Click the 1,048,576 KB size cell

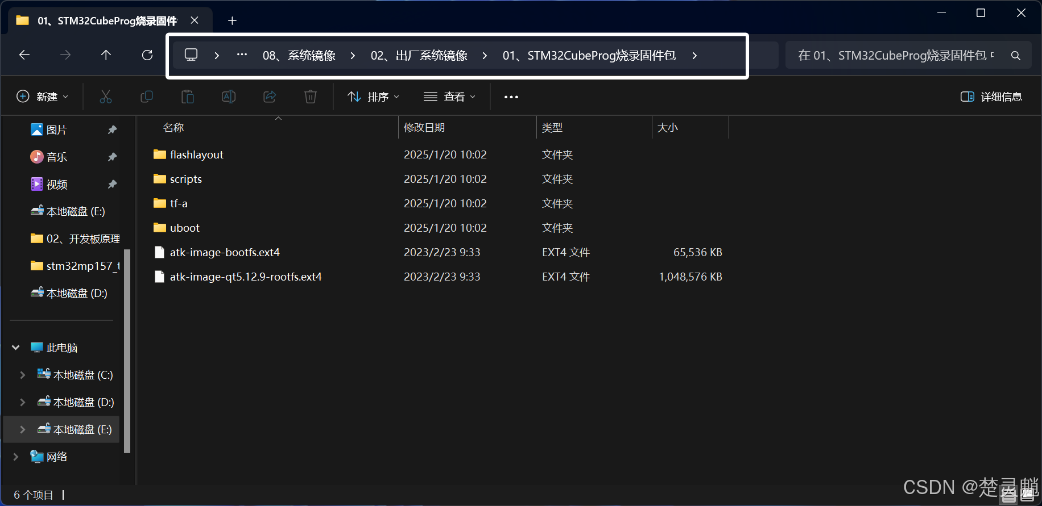pos(690,277)
